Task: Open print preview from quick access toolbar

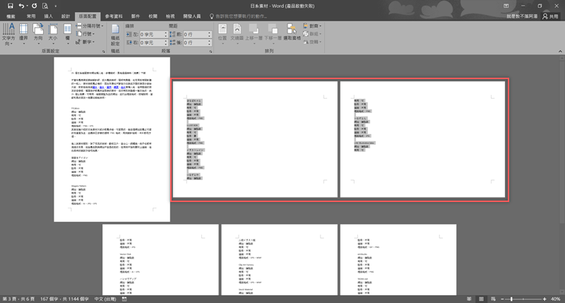Action: [x=44, y=6]
